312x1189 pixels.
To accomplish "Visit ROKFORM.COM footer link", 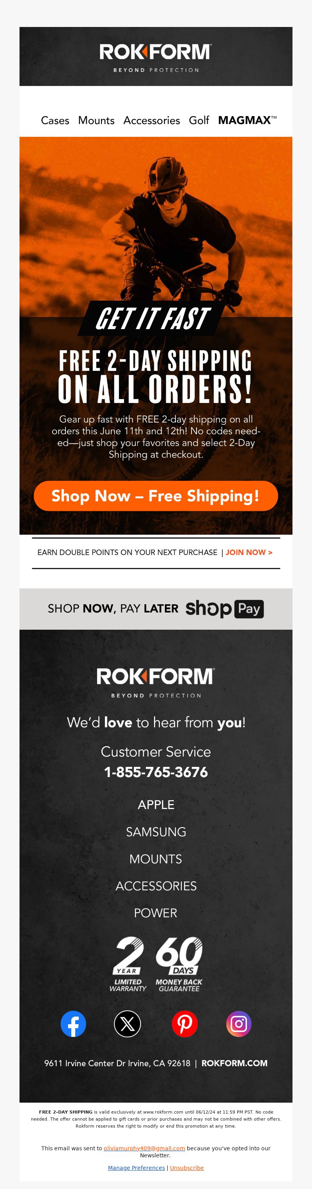I will point(234,1064).
